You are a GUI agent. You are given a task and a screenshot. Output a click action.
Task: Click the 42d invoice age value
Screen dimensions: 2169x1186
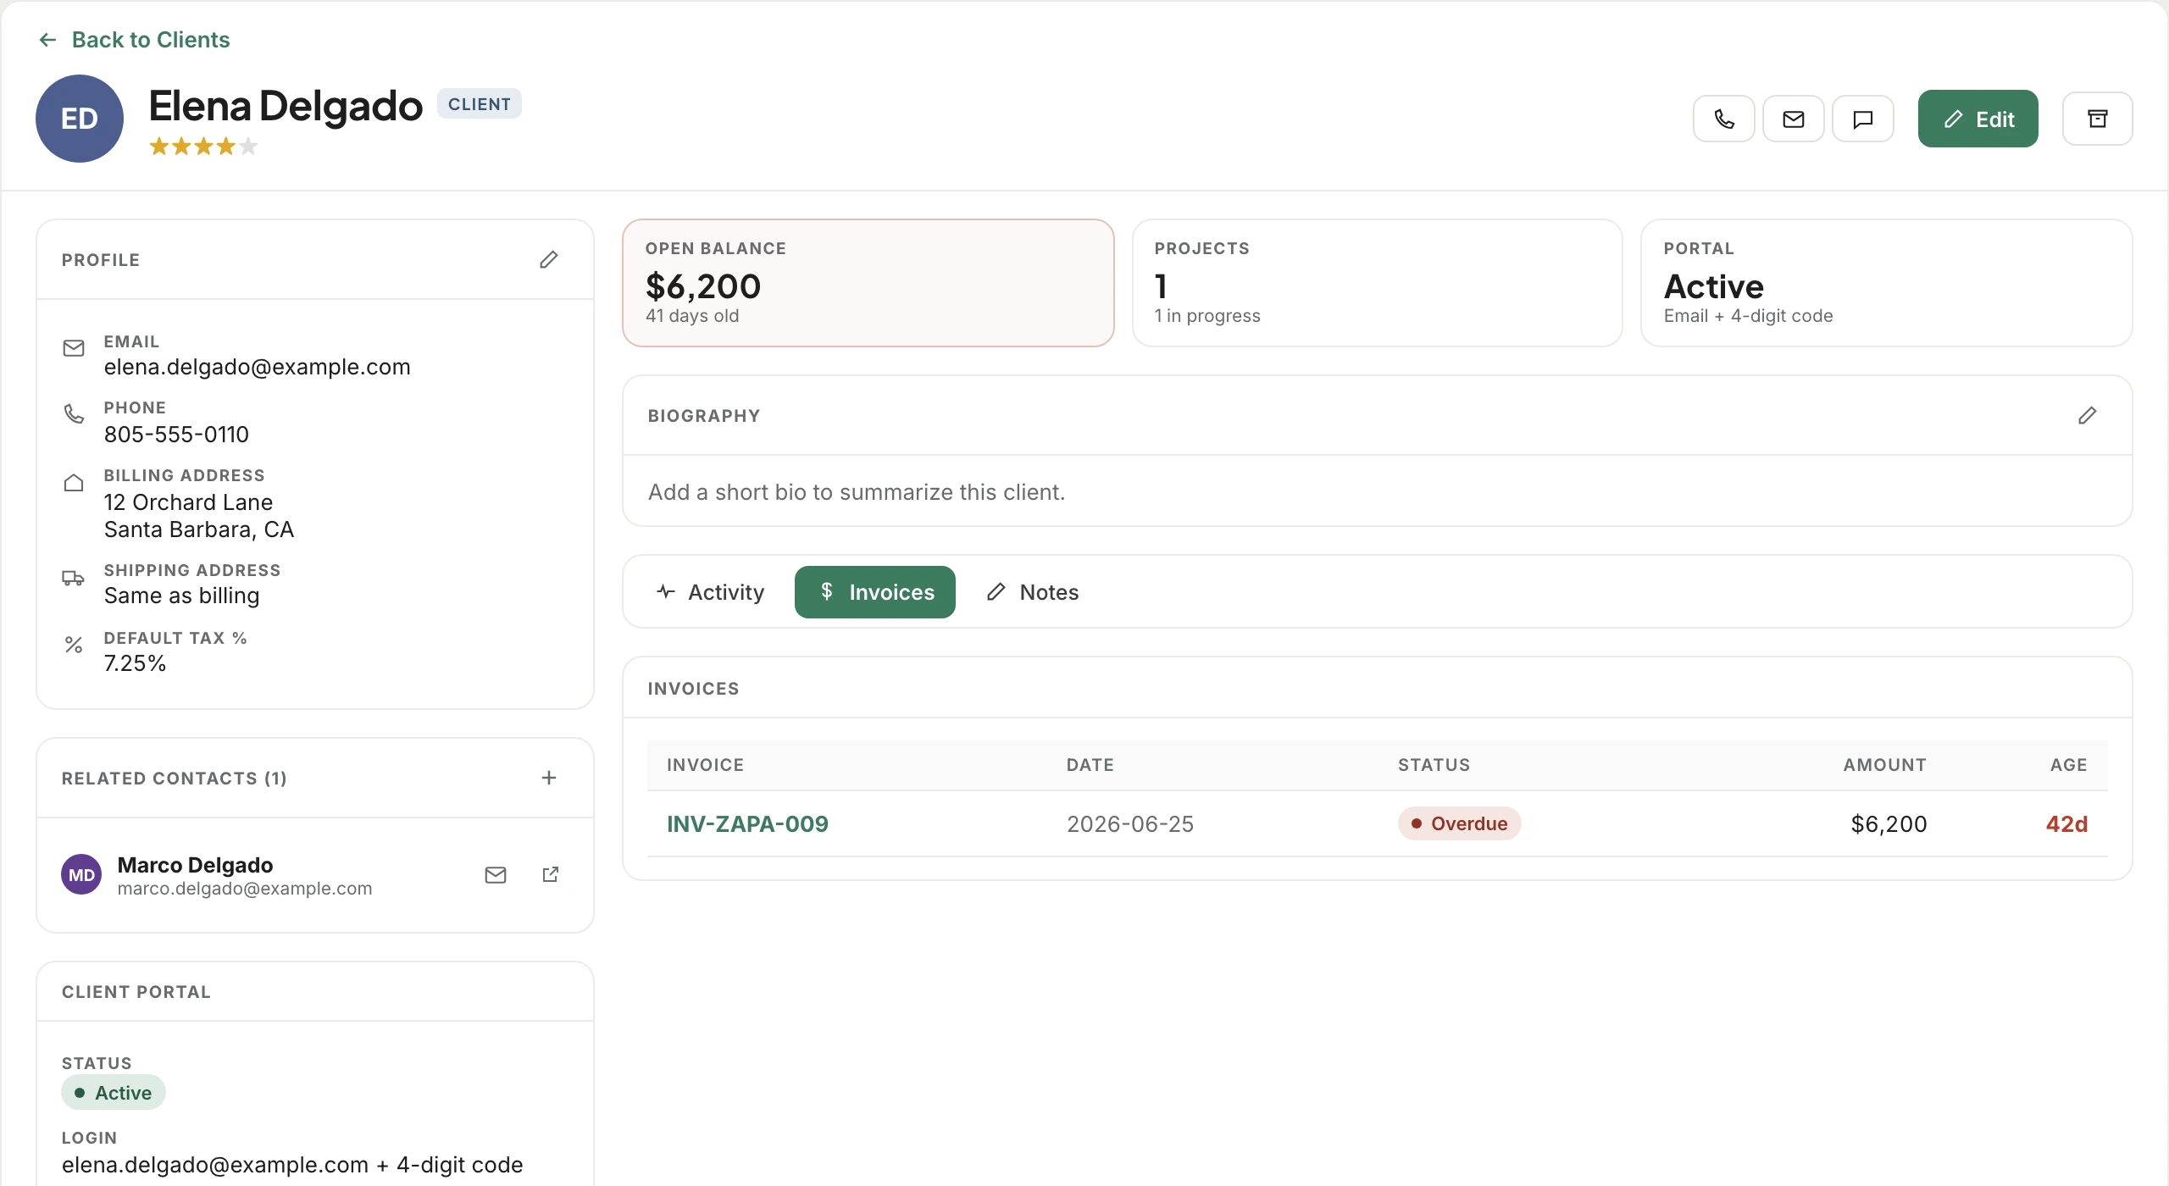2066,824
